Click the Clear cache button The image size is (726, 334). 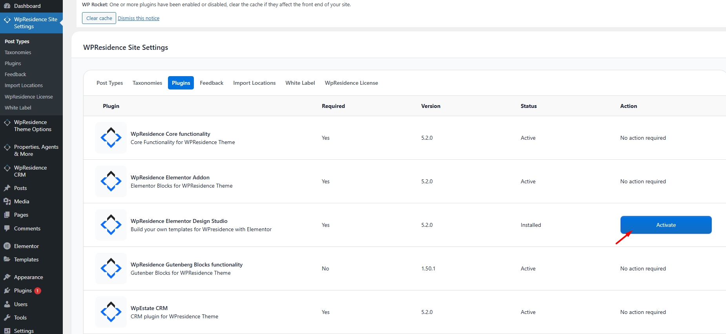pyautogui.click(x=99, y=18)
